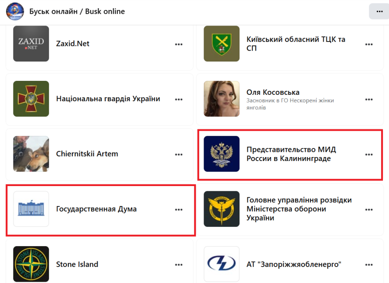Open the Київський обласний ТЦК та СП emblem
The height and width of the screenshot is (283, 389).
222,43
